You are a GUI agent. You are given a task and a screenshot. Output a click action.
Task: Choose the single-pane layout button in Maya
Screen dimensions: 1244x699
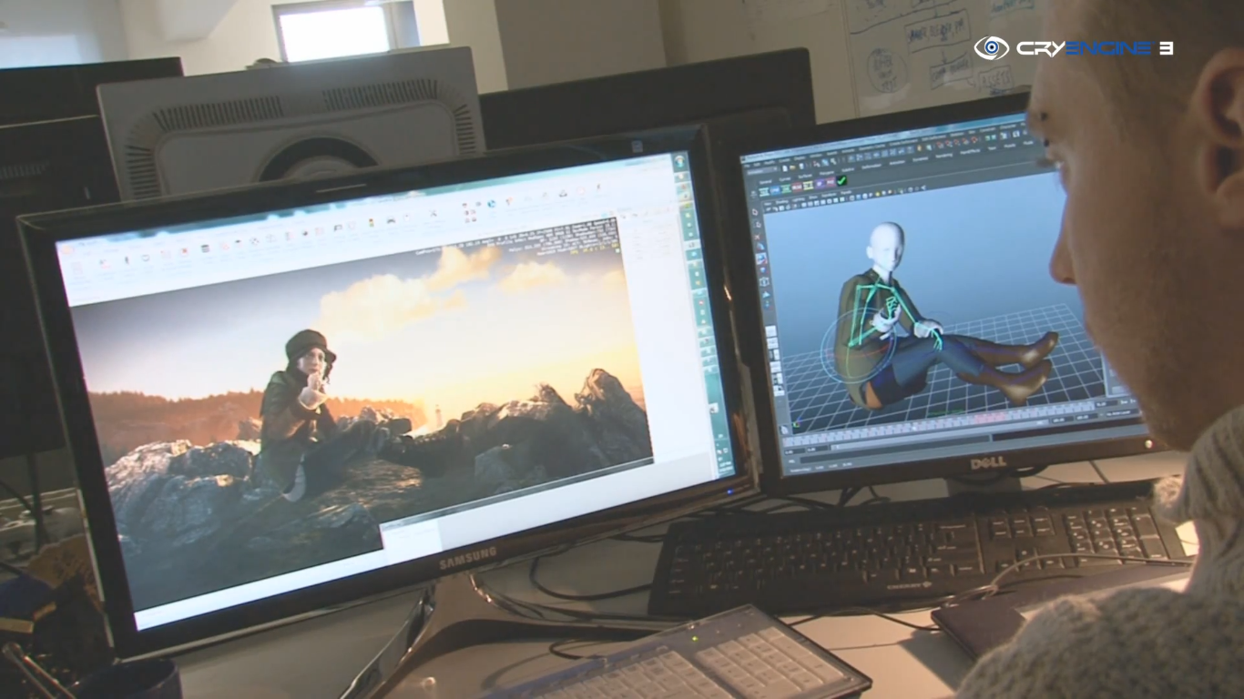771,331
